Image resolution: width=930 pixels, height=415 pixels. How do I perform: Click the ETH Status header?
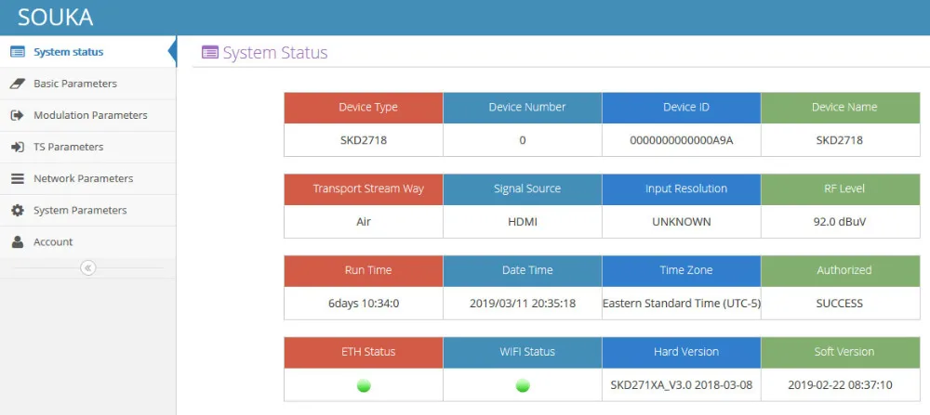pos(364,352)
